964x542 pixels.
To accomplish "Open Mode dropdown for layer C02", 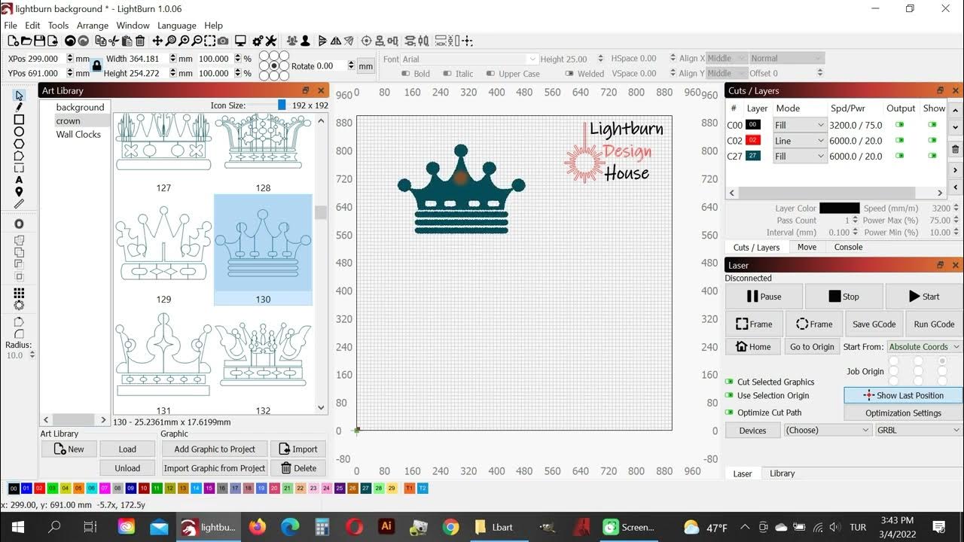I will tap(800, 141).
